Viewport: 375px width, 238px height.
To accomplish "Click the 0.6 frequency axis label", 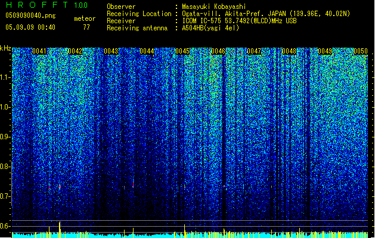I will tap(5, 226).
